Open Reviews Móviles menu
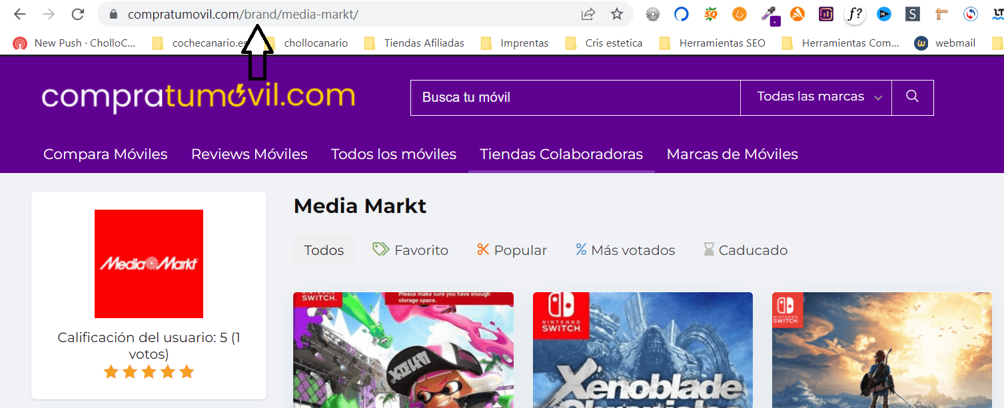1004x408 pixels. coord(249,154)
